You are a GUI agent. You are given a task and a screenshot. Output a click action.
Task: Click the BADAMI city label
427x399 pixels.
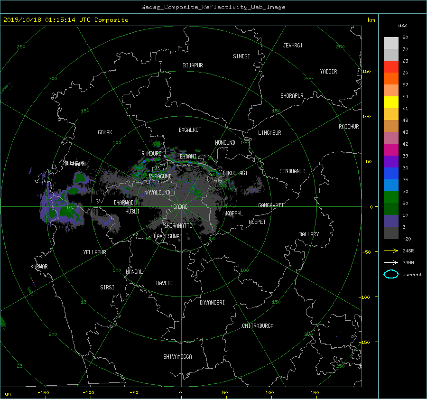pyautogui.click(x=188, y=157)
